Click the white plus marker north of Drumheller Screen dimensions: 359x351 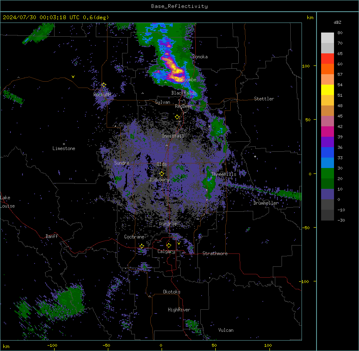[x=255, y=156]
